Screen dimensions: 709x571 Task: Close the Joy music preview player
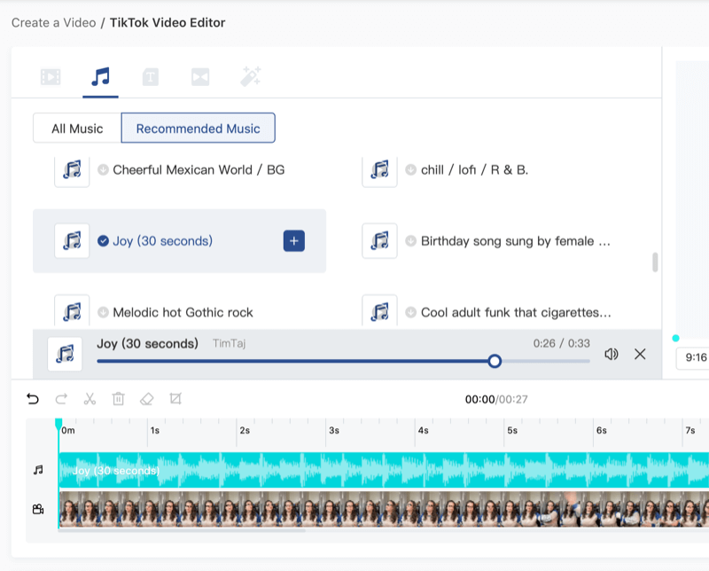tap(640, 354)
